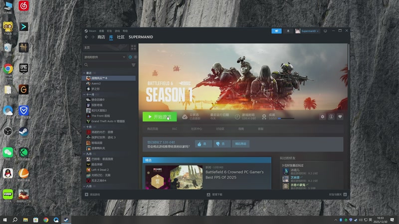This screenshot has height=224, width=399.
Task: Click the library page vertical scrollbar
Action: [348, 57]
